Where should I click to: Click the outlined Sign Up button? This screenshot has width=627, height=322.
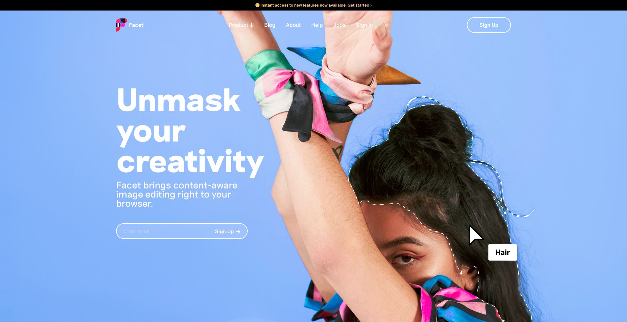(x=489, y=25)
